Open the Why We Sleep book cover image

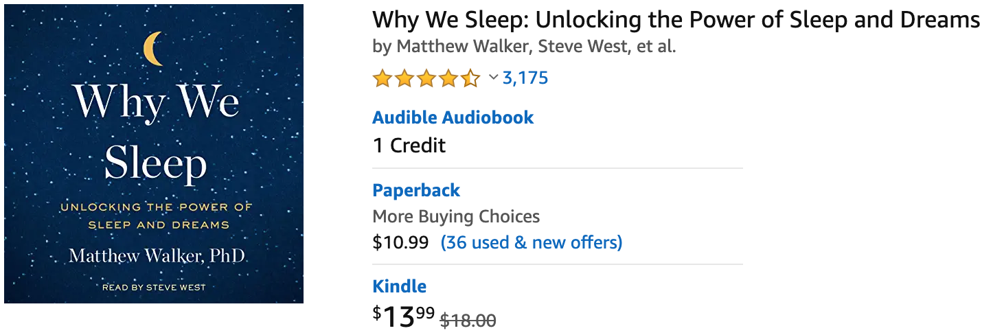click(x=154, y=154)
